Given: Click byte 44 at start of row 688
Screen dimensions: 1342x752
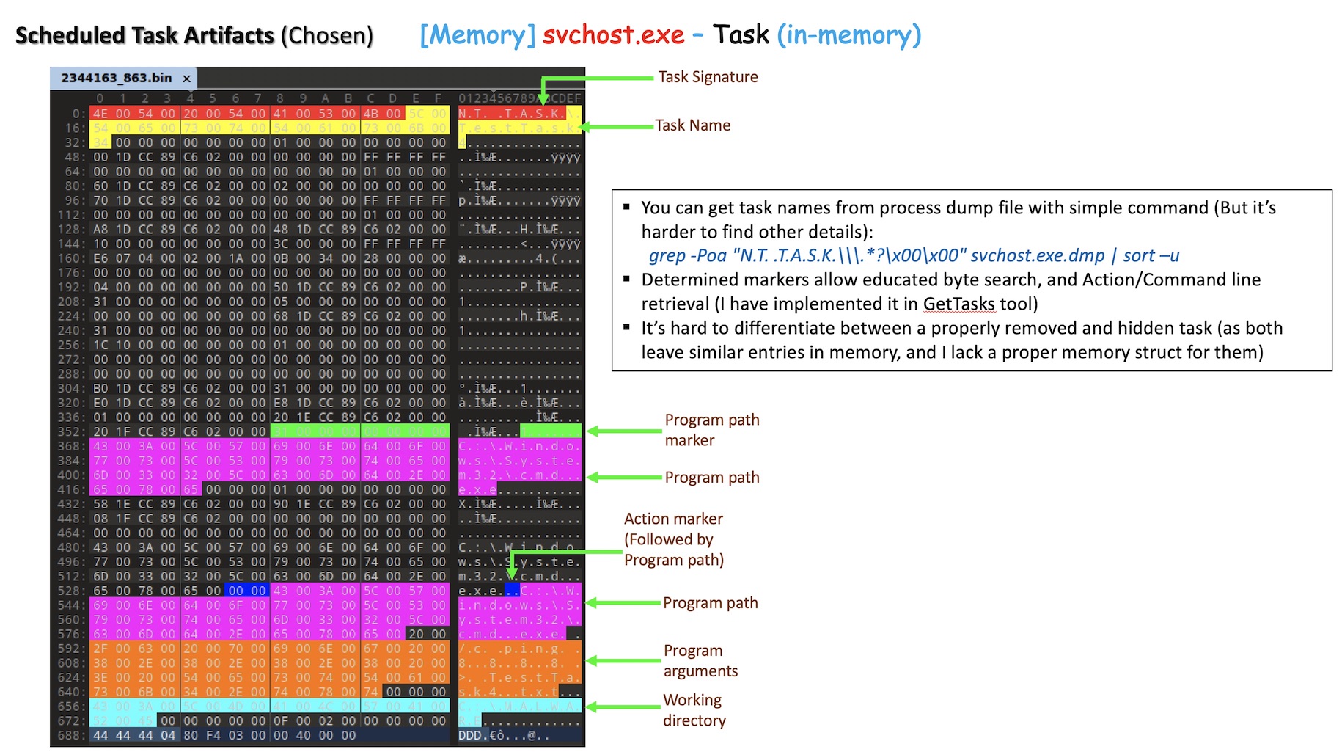Looking at the screenshot, I should click(x=100, y=735).
